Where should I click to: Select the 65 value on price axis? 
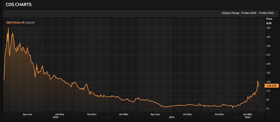269,109
